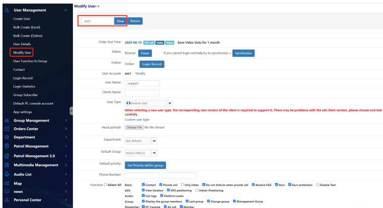Click the Multimedia Management grid icon
The width and height of the screenshot is (383, 208).
tap(7, 164)
